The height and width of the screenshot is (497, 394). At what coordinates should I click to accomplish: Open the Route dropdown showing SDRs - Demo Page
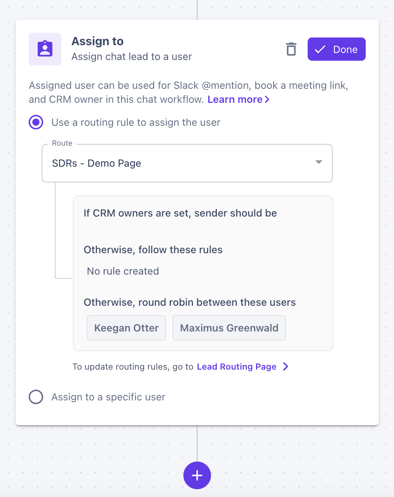[187, 163]
